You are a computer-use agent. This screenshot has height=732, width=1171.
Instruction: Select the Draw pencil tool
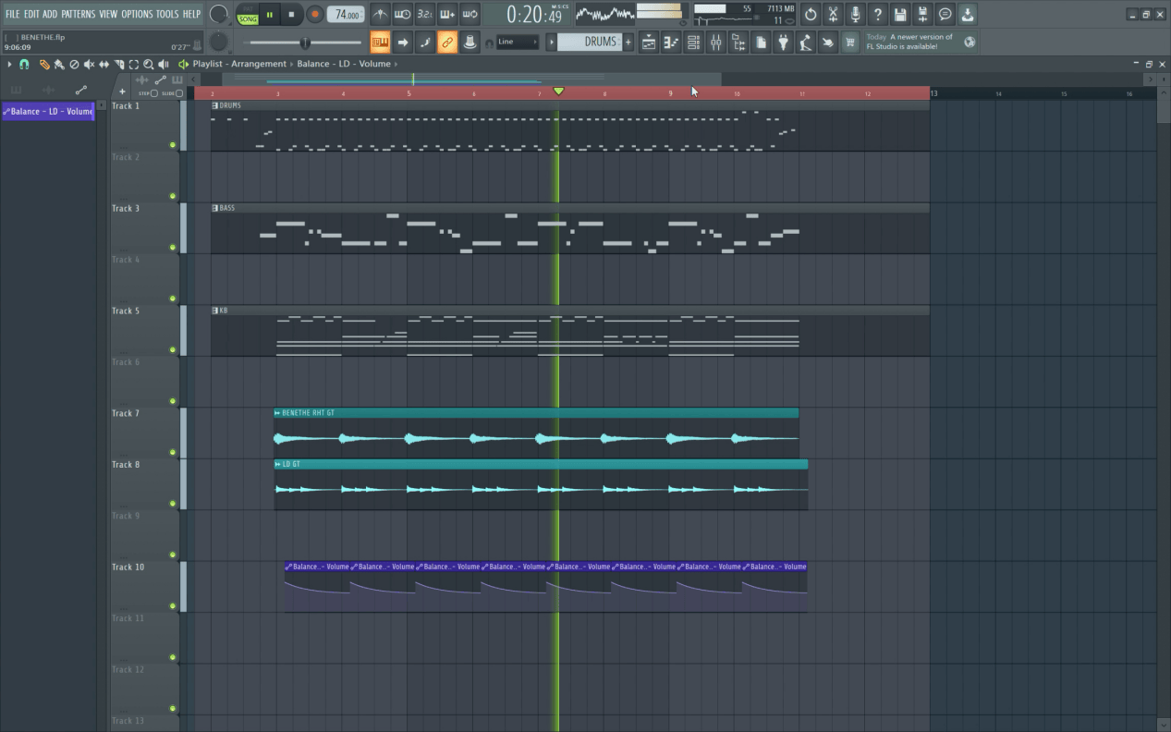(43, 64)
